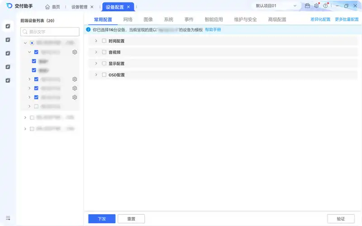Image resolution: width=362 pixels, height=226 pixels.
Task: Open the 默认项目01 project dropdown
Action: pyautogui.click(x=276, y=6)
